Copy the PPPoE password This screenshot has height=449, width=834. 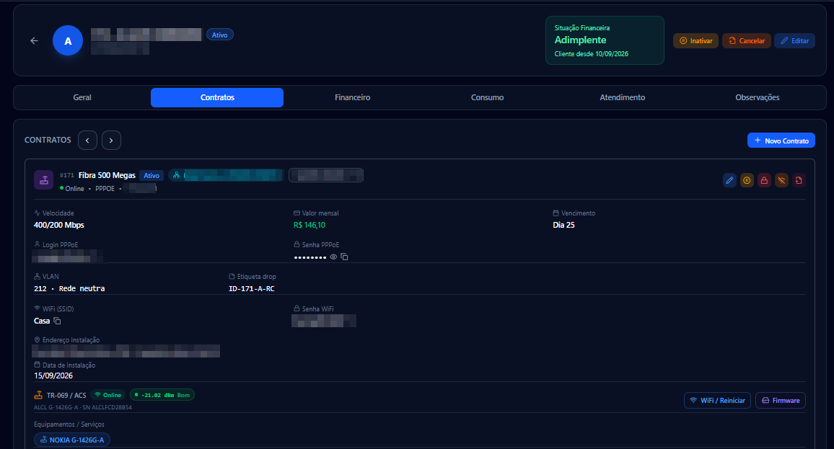344,257
